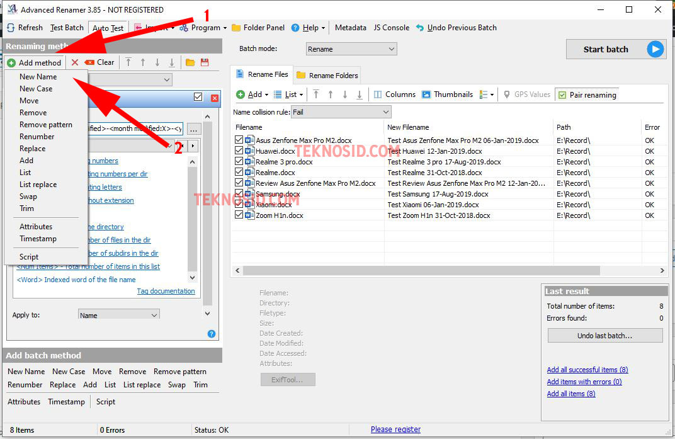
Task: Click the Undo last batch... button
Action: [605, 336]
